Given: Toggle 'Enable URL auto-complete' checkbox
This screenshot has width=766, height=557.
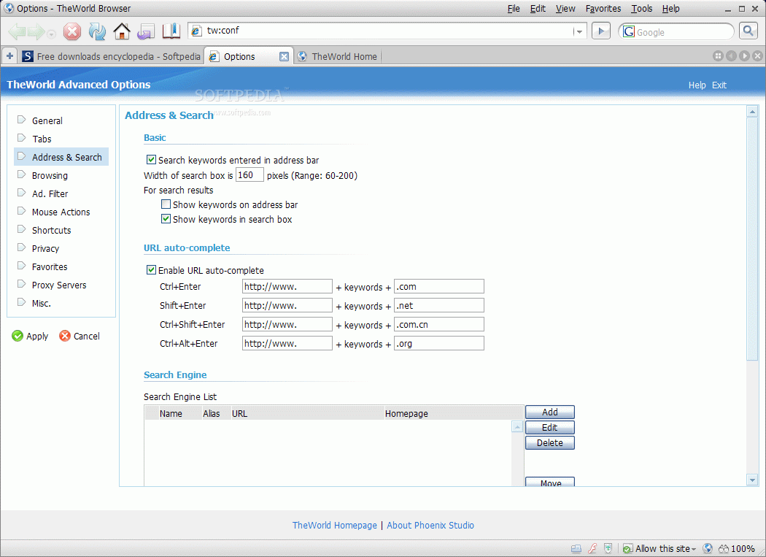Looking at the screenshot, I should click(x=152, y=270).
